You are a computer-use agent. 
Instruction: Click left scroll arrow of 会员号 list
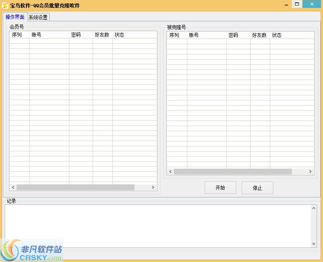point(13,187)
